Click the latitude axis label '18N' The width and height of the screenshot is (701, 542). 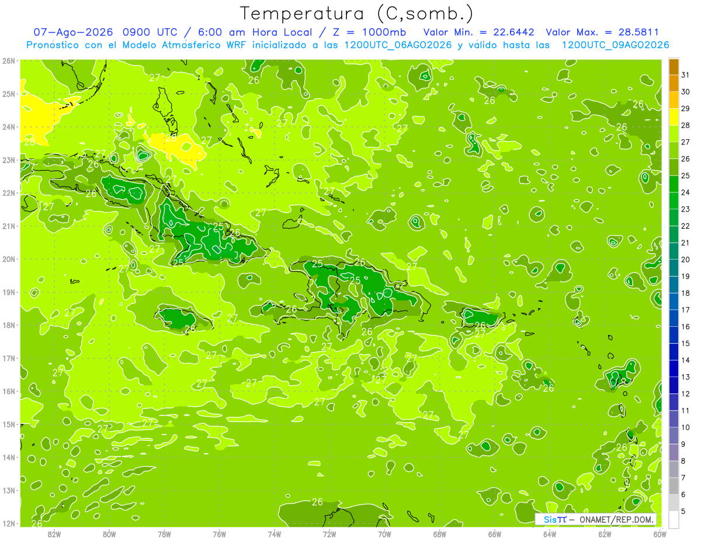(x=9, y=325)
